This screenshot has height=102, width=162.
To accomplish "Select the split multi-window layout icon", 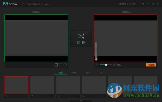I will coord(65,65).
